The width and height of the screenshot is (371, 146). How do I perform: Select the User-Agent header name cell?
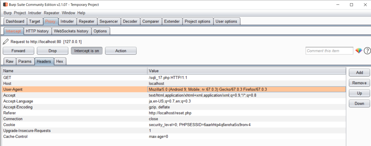75,89
